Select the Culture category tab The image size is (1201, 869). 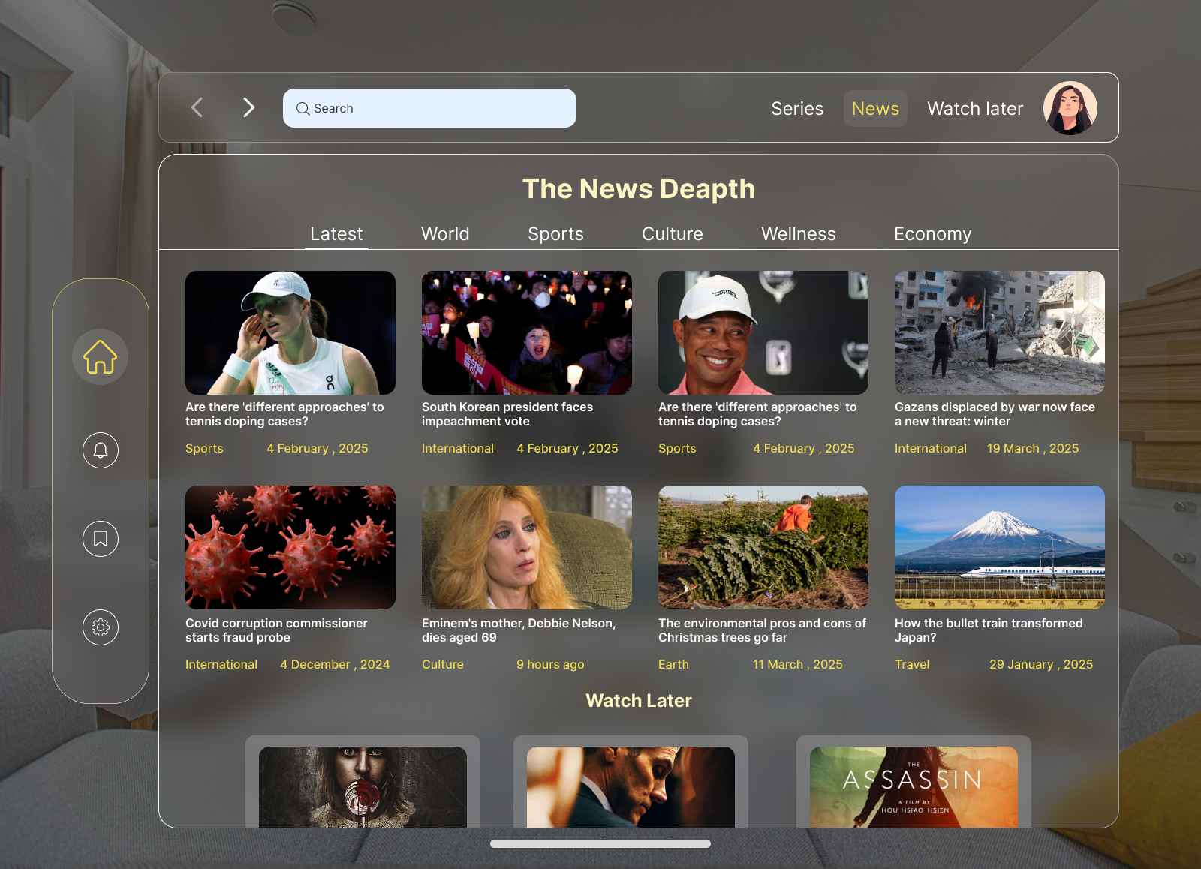click(673, 234)
